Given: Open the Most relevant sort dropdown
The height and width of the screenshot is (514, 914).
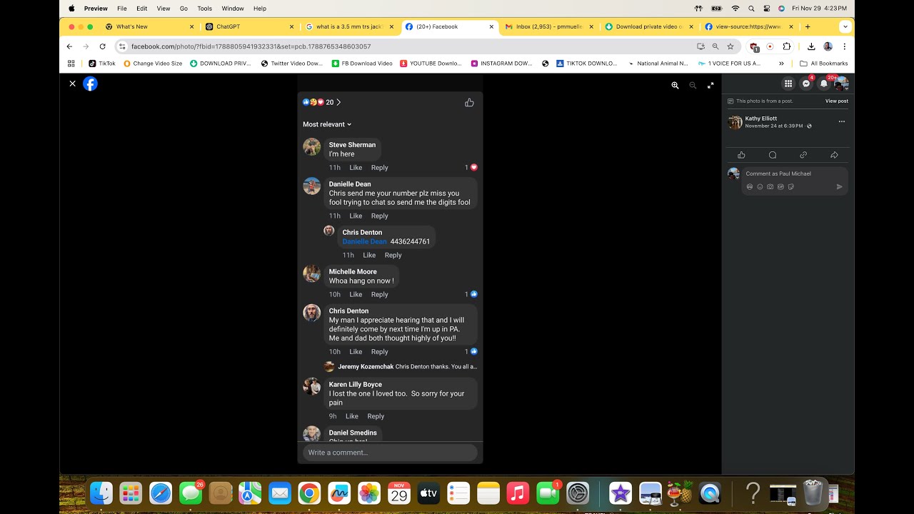Looking at the screenshot, I should pos(327,124).
